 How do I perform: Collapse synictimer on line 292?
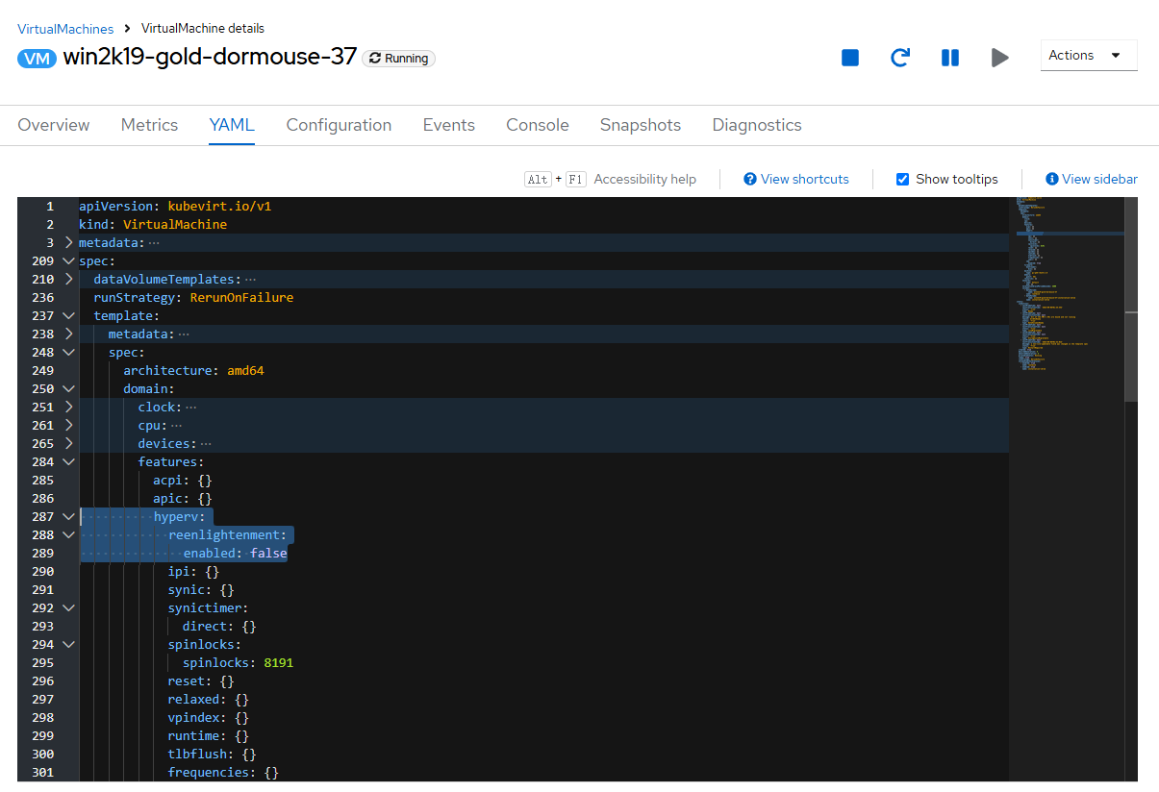(x=68, y=607)
